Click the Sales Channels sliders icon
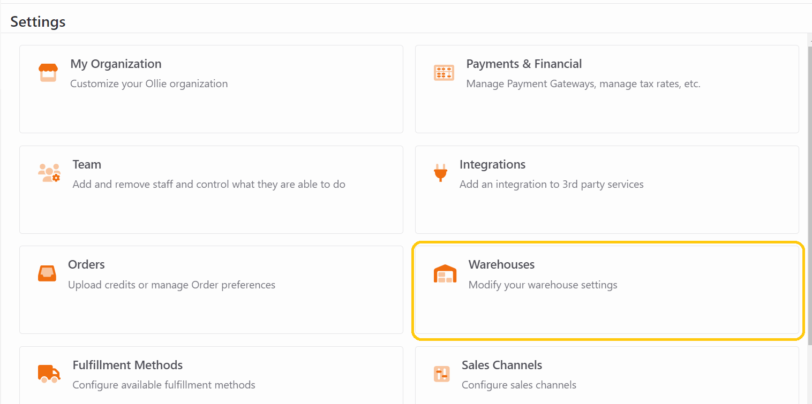The width and height of the screenshot is (812, 404). click(442, 373)
